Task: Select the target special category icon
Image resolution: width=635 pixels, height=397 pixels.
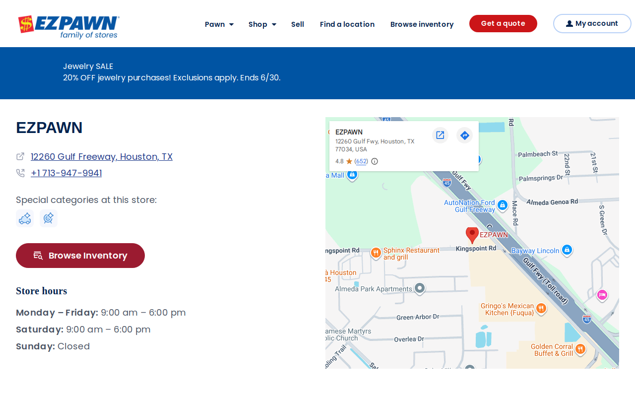Action: point(49,218)
